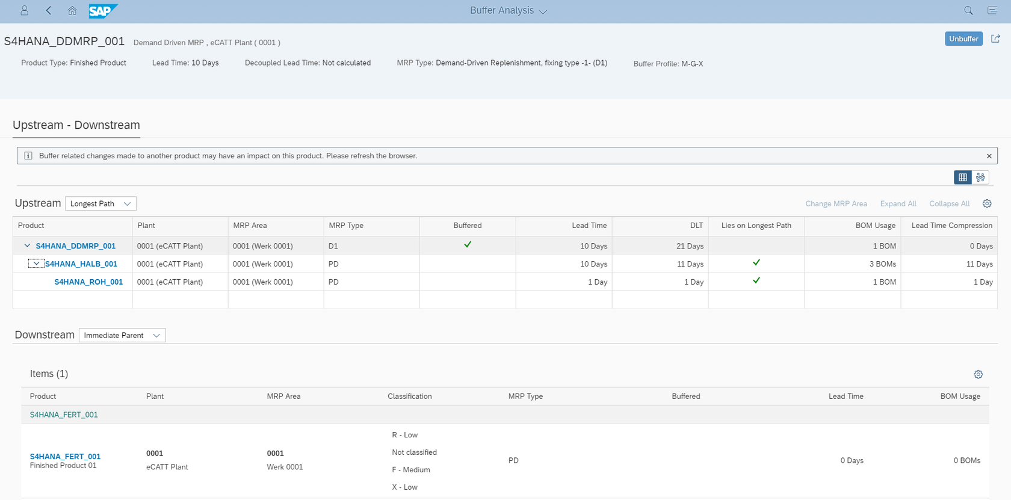Image resolution: width=1011 pixels, height=500 pixels.
Task: Open the Longest Path dropdown
Action: tap(100, 203)
